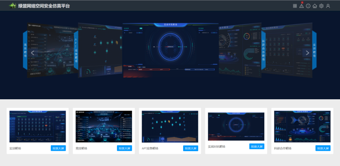Click the 科研合作靶场 card label
340x166 pixels.
283,148
